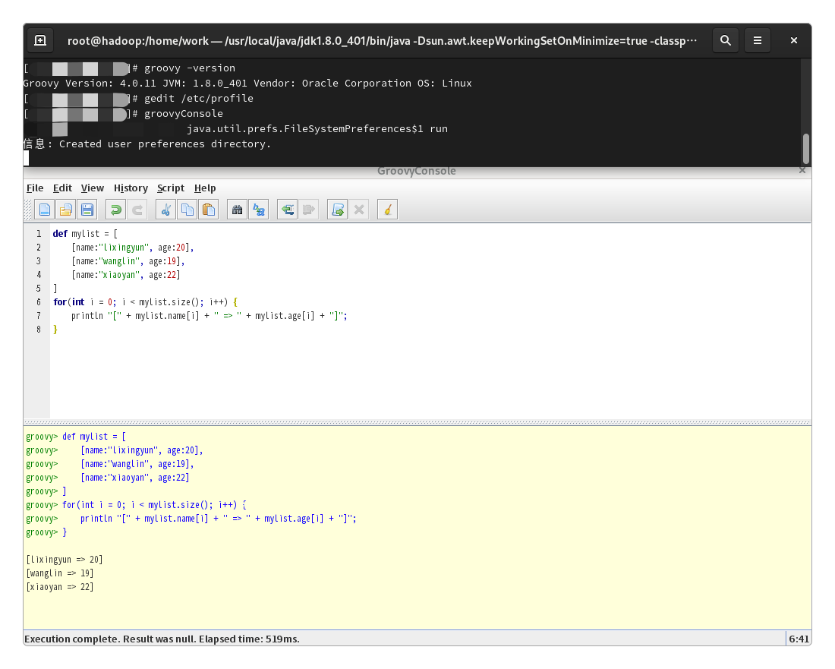Click the 'Groovy Version: 4.0.11' terminal line
The height and width of the screenshot is (669, 835).
tap(247, 83)
